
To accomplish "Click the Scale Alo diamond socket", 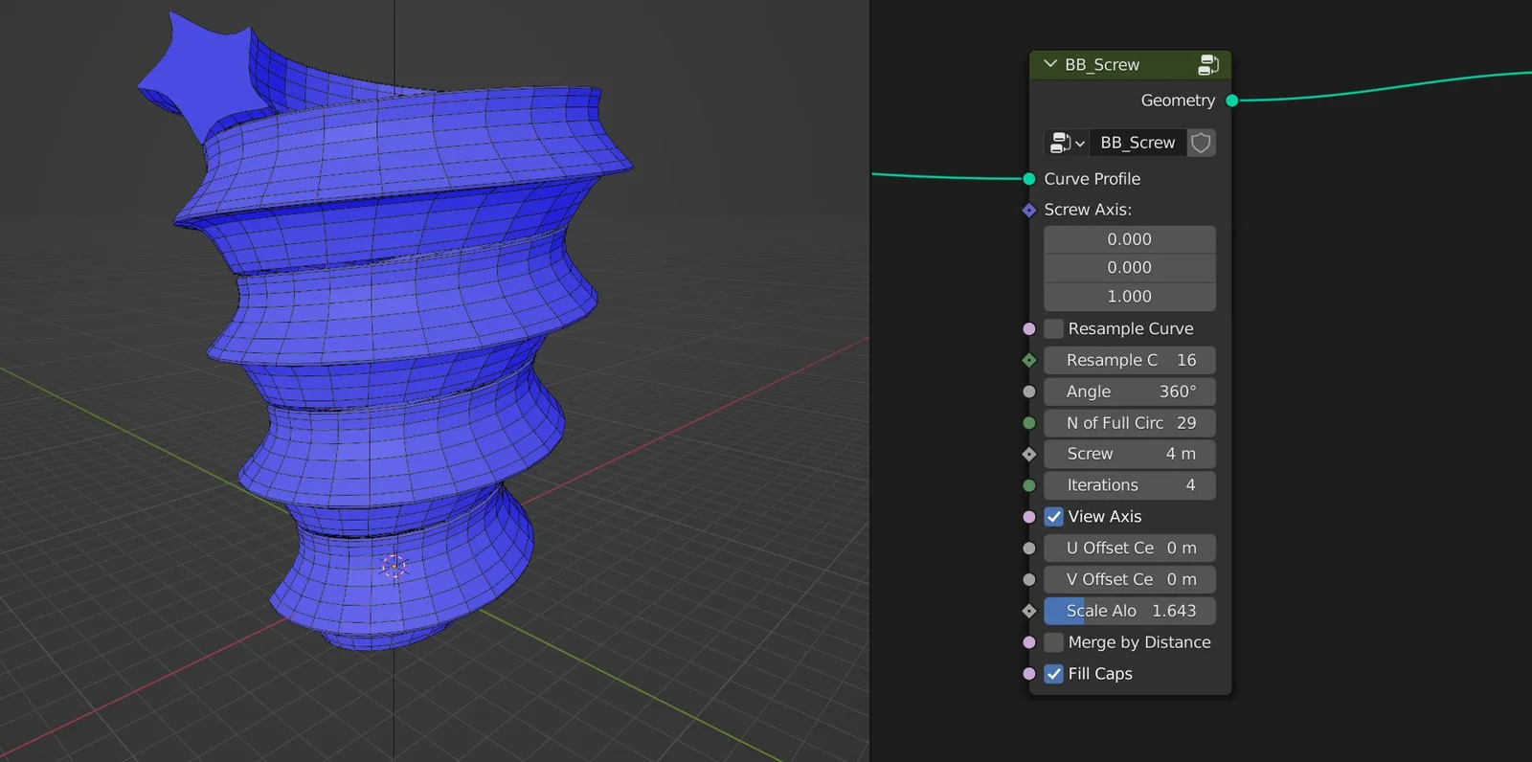I will click(x=1029, y=611).
